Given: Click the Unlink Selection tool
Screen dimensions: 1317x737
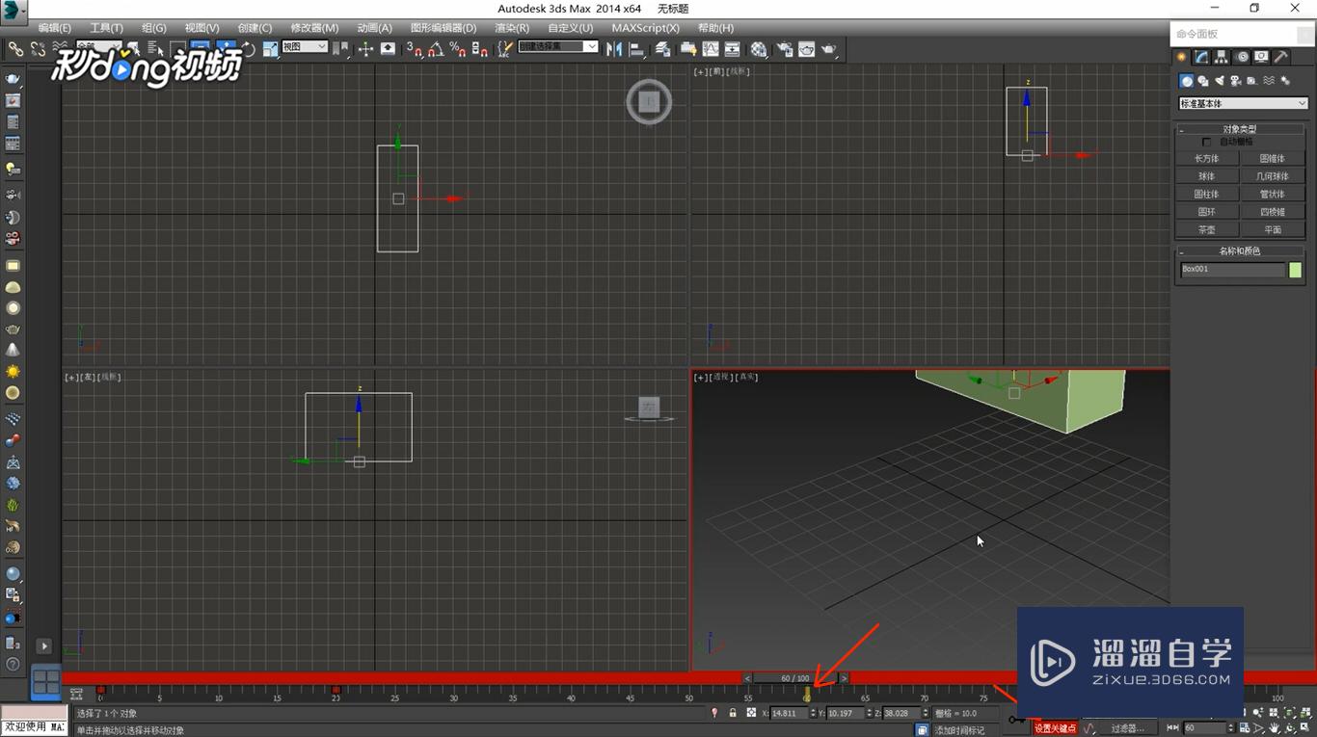Looking at the screenshot, I should click(x=38, y=48).
